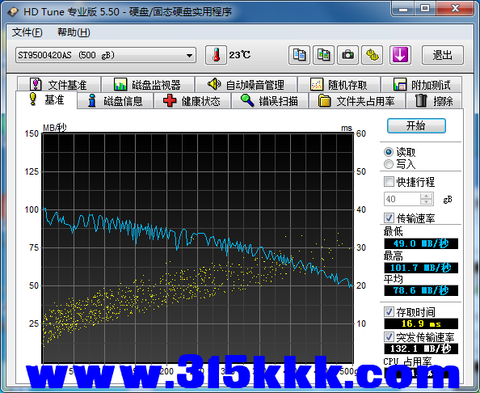
Task: Increase short stroke value with up arrow
Action: click(x=427, y=196)
